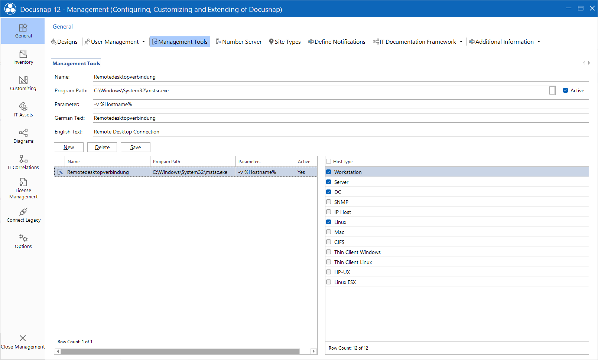This screenshot has width=598, height=360.
Task: Open Designs from the toolbar
Action: tap(64, 42)
